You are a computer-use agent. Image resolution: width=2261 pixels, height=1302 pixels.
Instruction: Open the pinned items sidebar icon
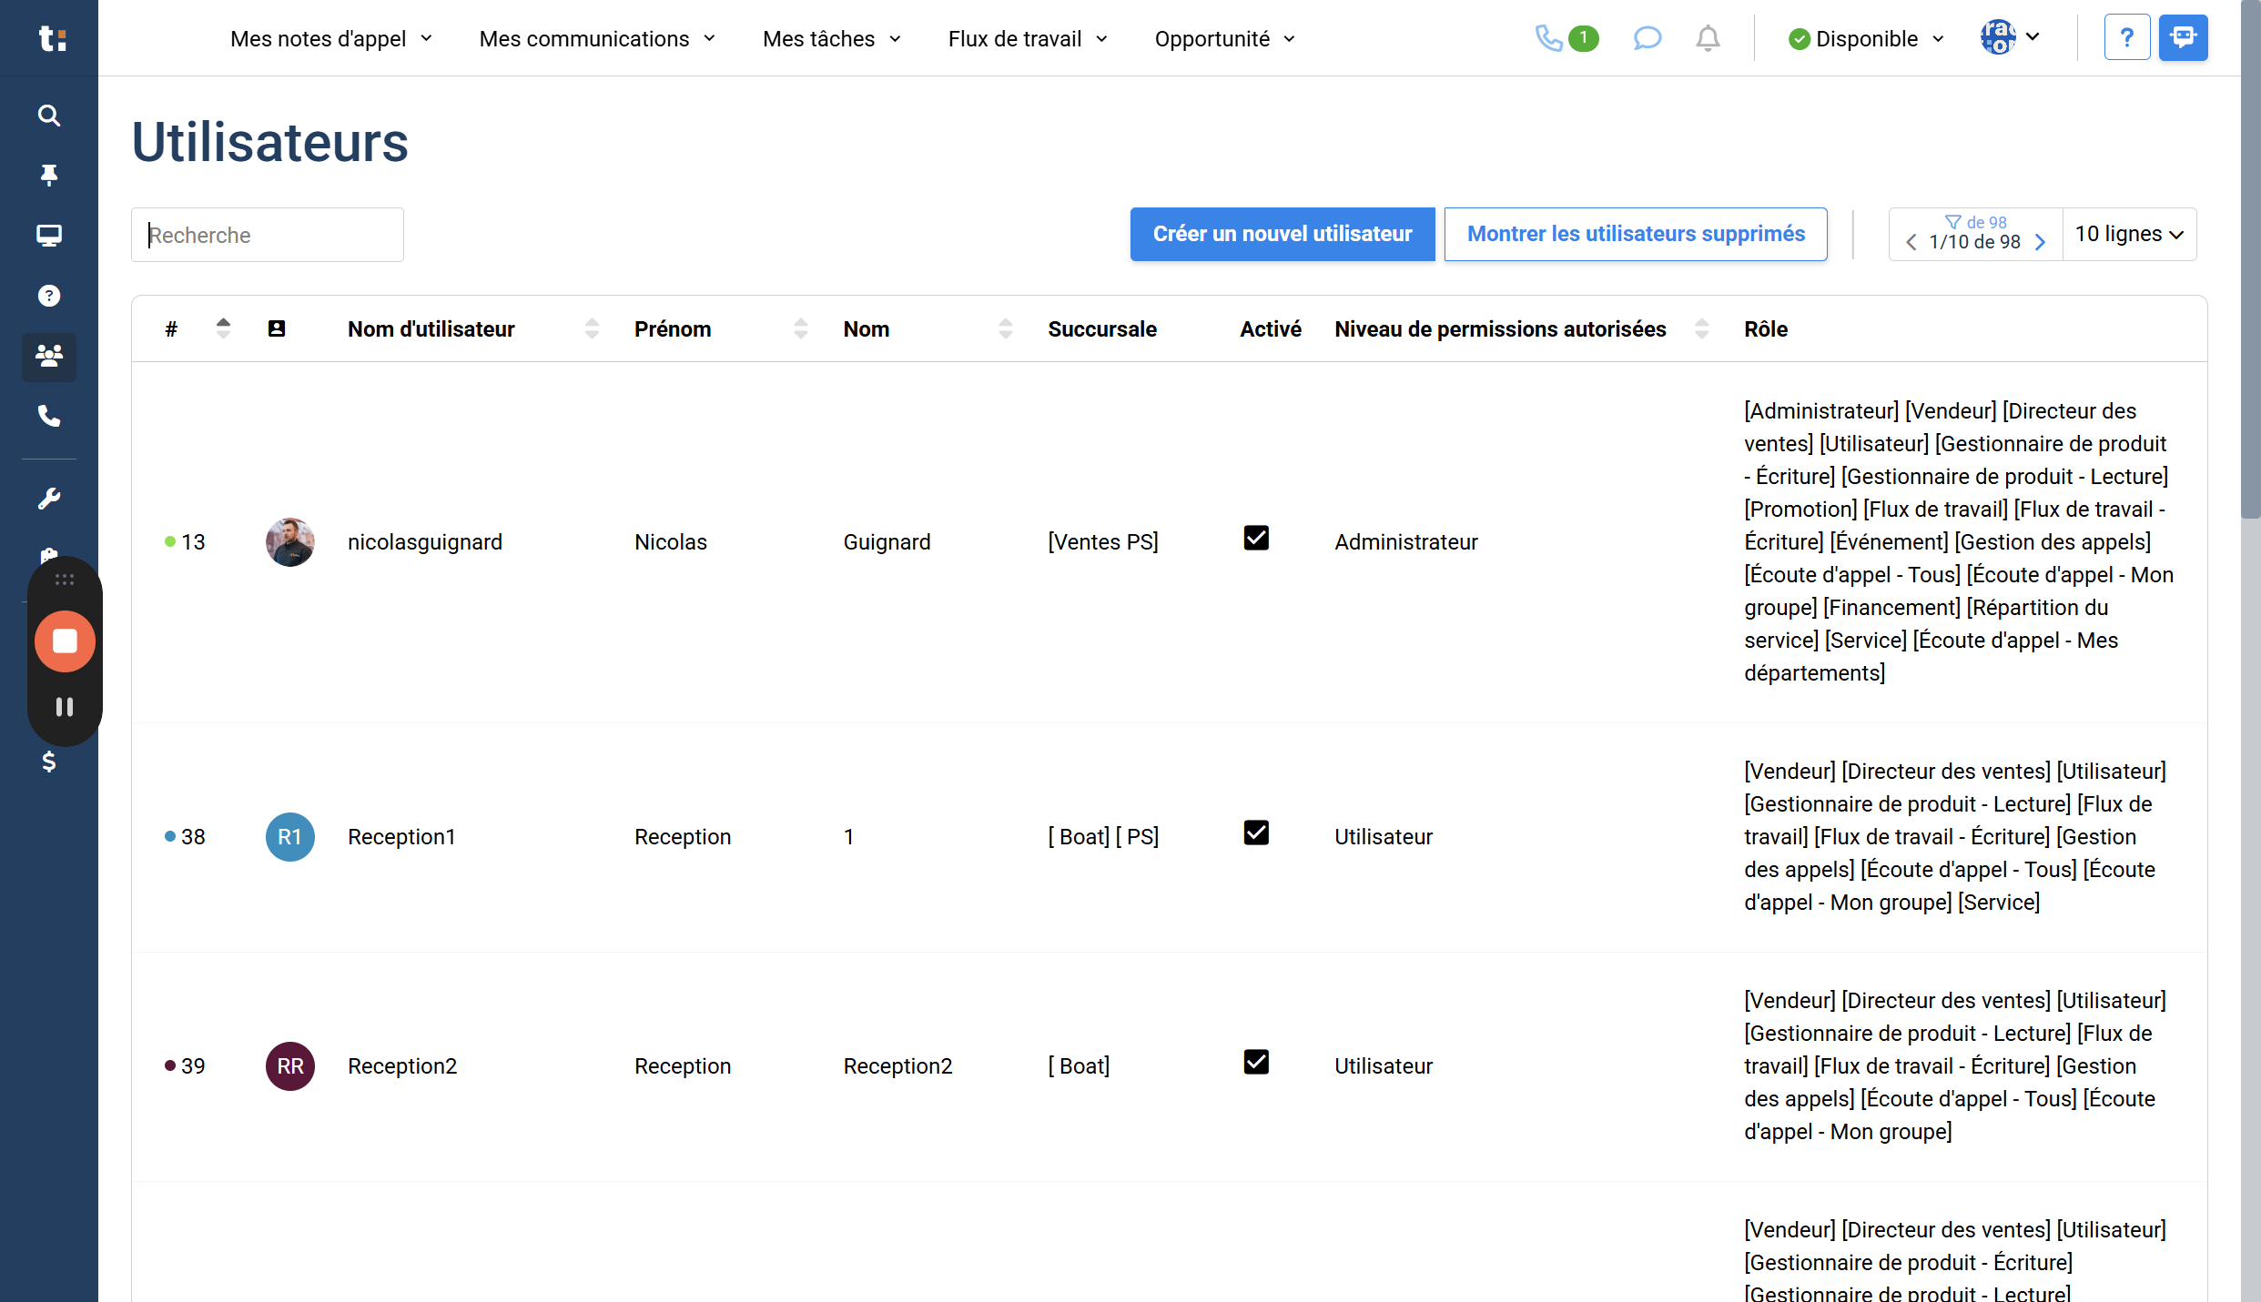pos(49,175)
